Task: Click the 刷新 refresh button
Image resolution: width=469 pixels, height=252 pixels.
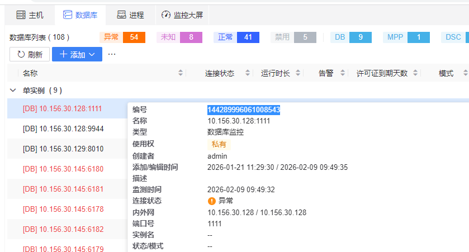Action: [30, 54]
